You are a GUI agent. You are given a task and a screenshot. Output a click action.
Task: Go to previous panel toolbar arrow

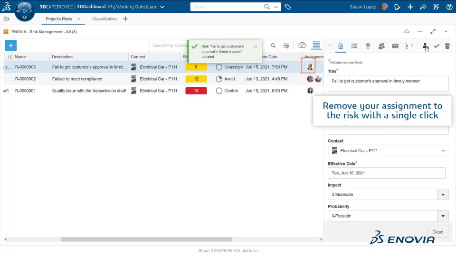(x=330, y=46)
